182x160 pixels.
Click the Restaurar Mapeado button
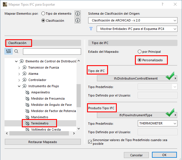coord(43,142)
